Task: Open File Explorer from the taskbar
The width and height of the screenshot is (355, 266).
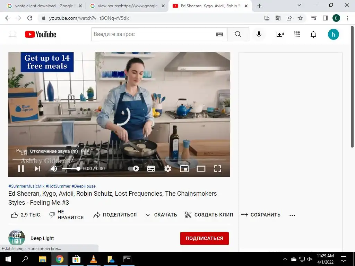Action: 42,259
